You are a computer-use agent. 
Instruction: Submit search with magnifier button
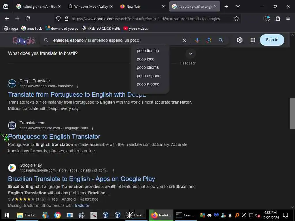click(x=221, y=40)
